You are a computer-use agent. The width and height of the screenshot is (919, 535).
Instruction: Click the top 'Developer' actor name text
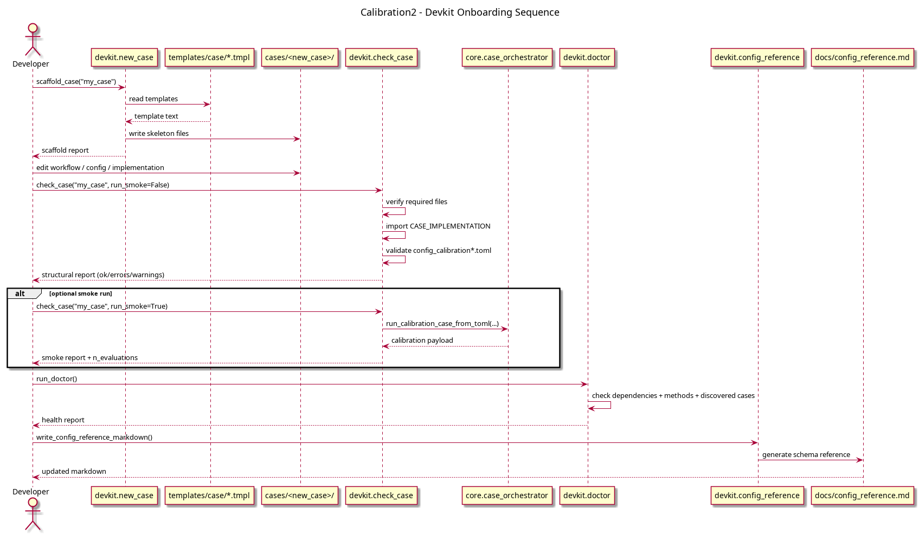pos(31,64)
